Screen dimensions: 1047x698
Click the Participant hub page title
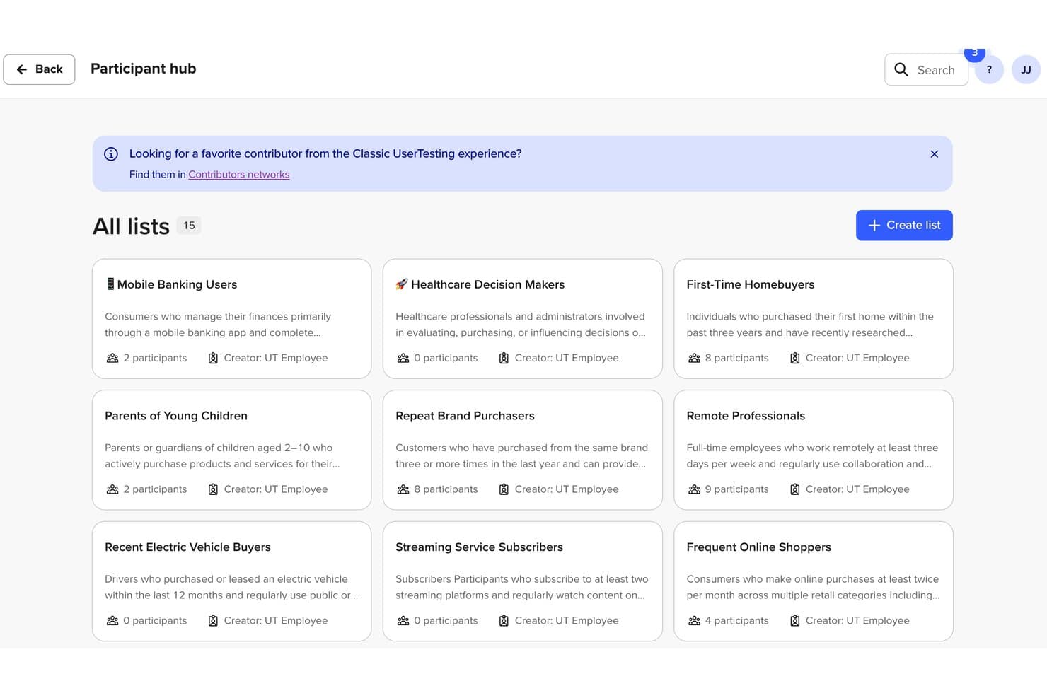click(x=144, y=69)
